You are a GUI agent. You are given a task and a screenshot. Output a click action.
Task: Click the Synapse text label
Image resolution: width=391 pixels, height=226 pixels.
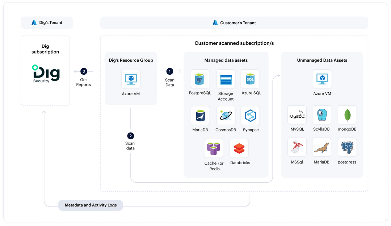251,130
